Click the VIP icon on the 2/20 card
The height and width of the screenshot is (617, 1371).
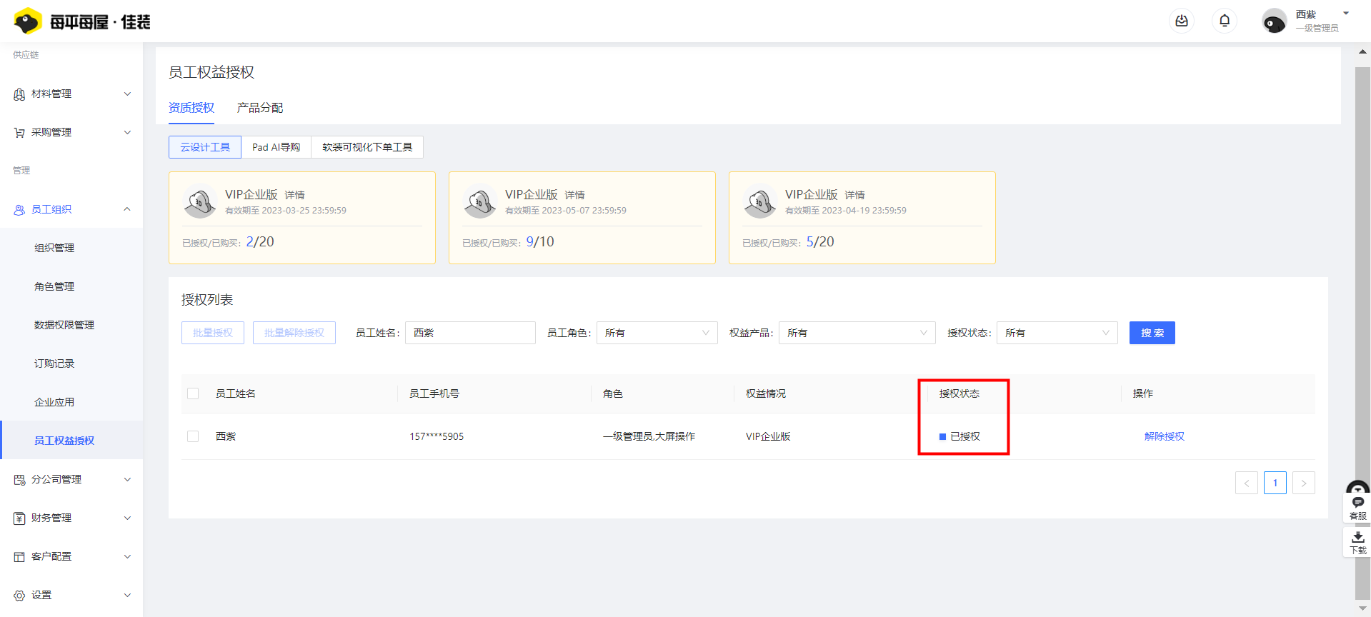click(200, 202)
